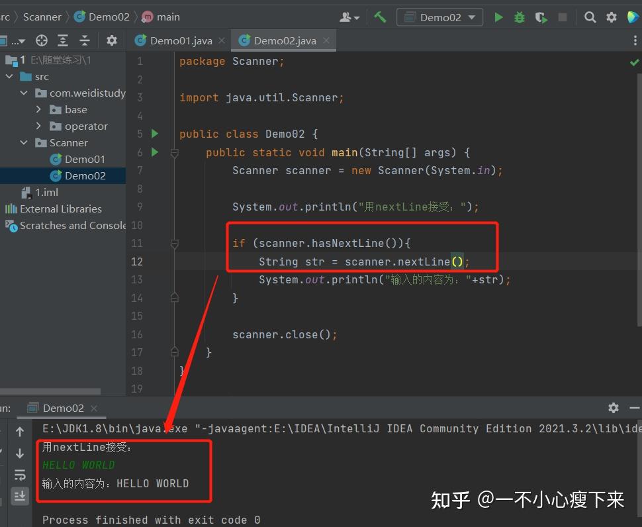Collapse all nodes in the Project tree
642x527 pixels.
(x=85, y=40)
